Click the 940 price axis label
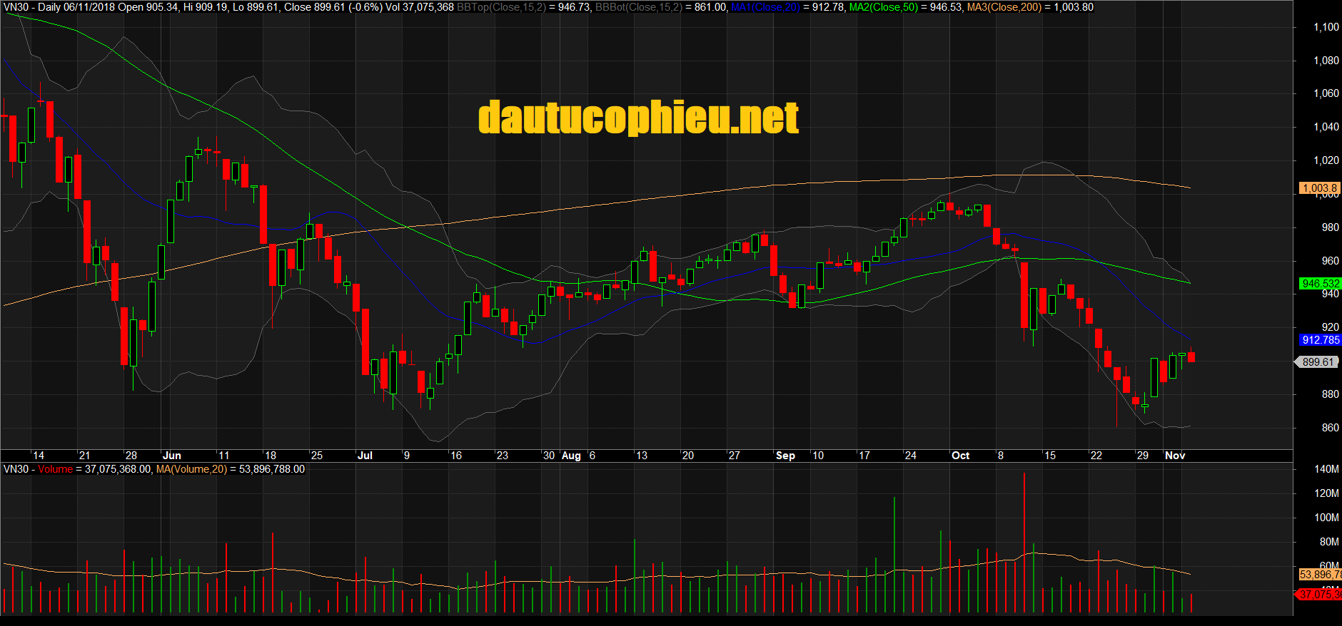 (x=1331, y=294)
